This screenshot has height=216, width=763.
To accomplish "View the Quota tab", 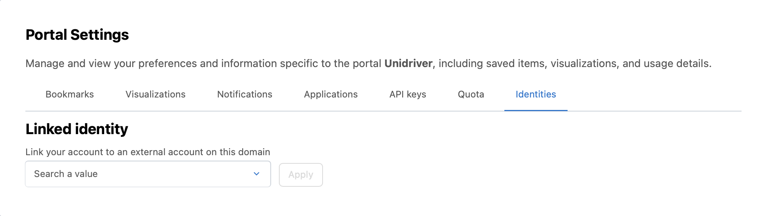I will (x=471, y=94).
